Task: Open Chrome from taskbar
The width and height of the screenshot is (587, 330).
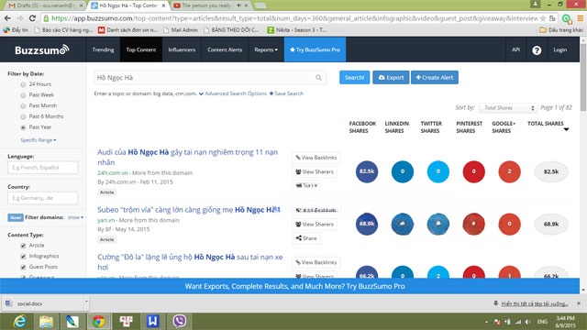Action: (98, 322)
